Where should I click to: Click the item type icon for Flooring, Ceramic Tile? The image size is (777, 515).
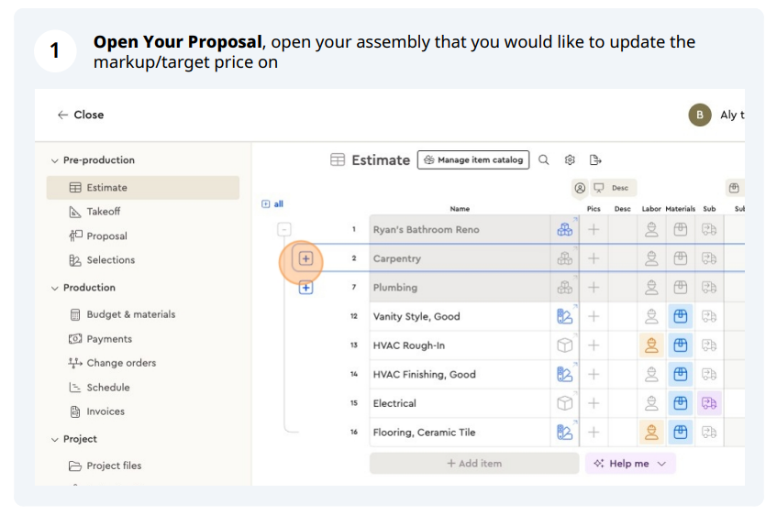pos(564,432)
